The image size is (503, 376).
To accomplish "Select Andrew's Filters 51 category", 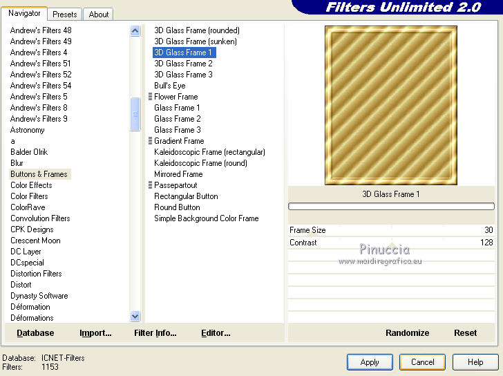I will tap(40, 64).
